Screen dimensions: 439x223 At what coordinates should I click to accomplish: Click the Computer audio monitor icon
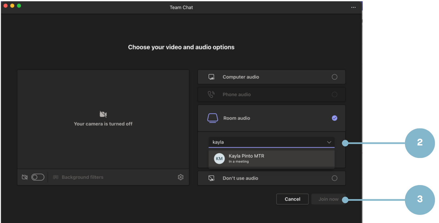tap(211, 77)
